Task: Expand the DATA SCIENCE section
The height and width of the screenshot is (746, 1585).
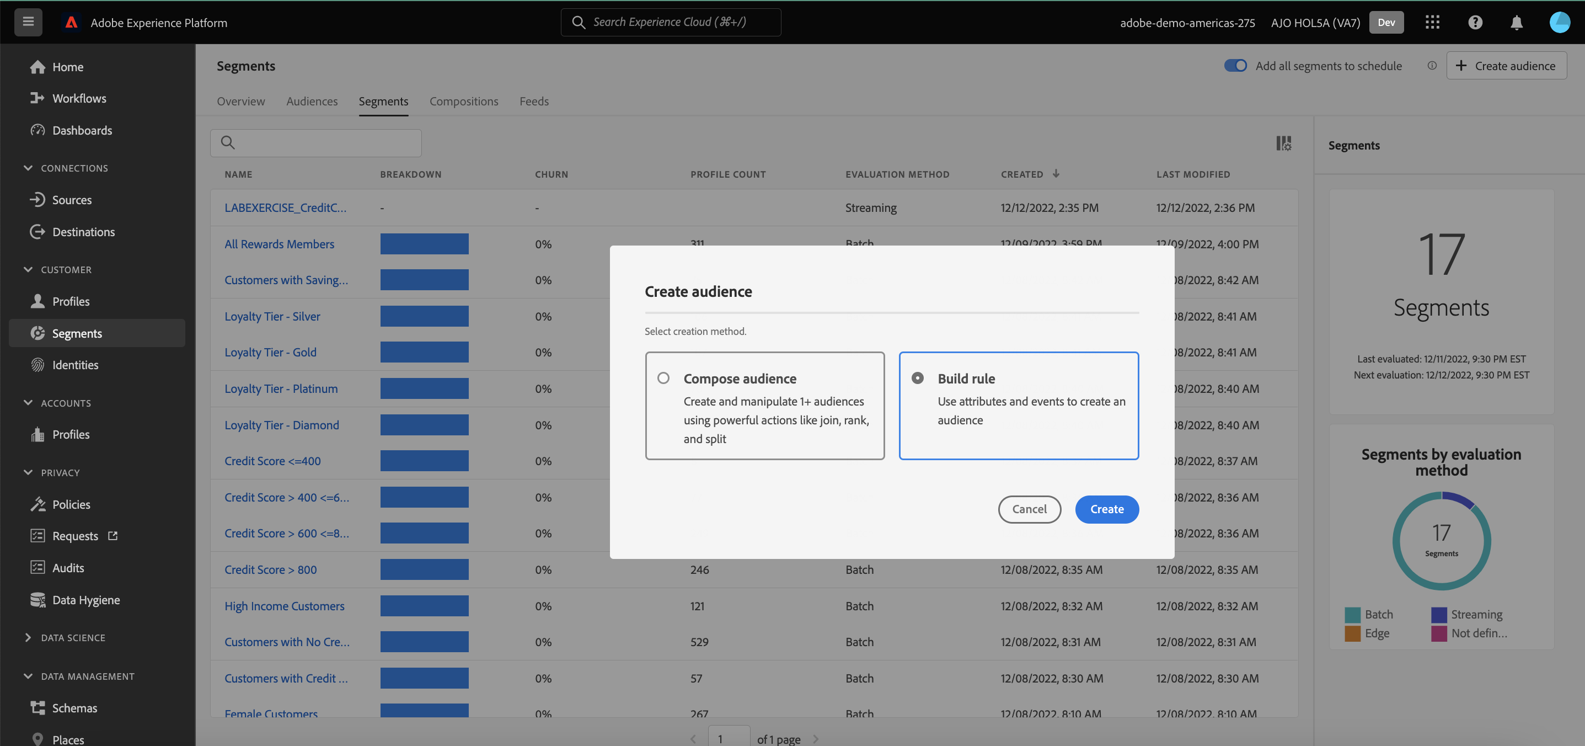Action: 28,637
